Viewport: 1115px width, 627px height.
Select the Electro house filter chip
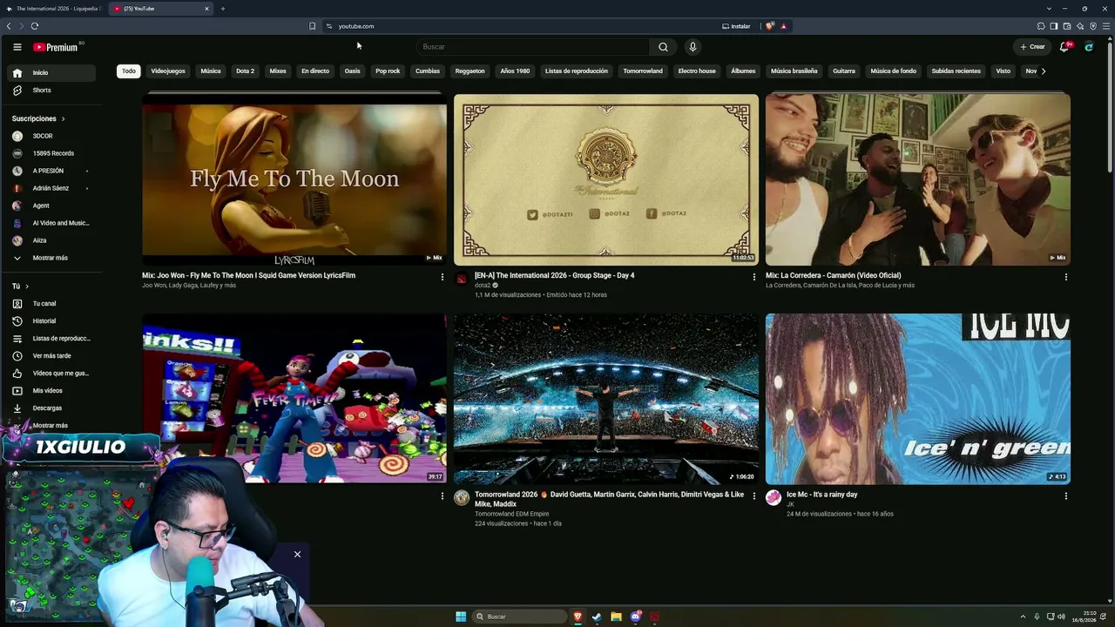coord(697,71)
